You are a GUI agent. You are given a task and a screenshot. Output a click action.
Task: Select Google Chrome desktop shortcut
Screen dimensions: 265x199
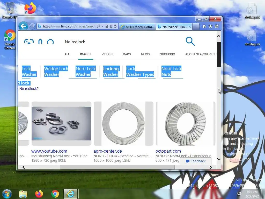click(10, 40)
